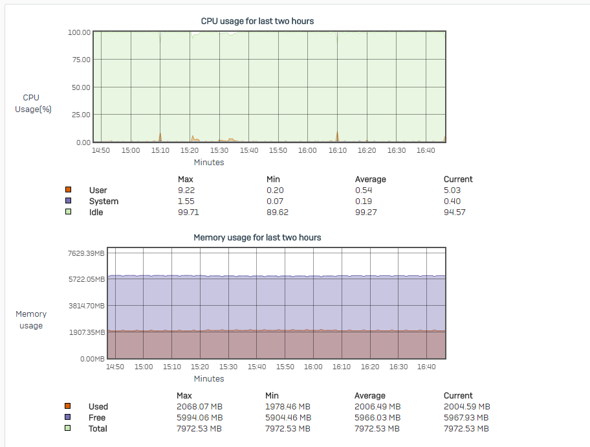Click the CPU spike at 15:10

click(x=160, y=137)
